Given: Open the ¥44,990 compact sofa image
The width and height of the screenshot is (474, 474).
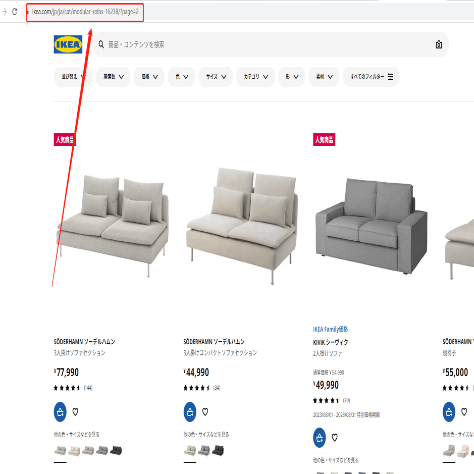Looking at the screenshot, I should click(242, 226).
